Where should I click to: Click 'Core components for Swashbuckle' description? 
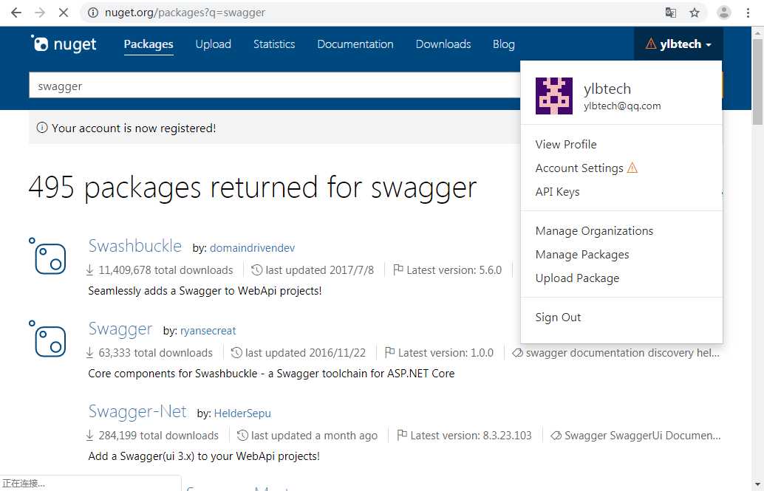tap(271, 374)
